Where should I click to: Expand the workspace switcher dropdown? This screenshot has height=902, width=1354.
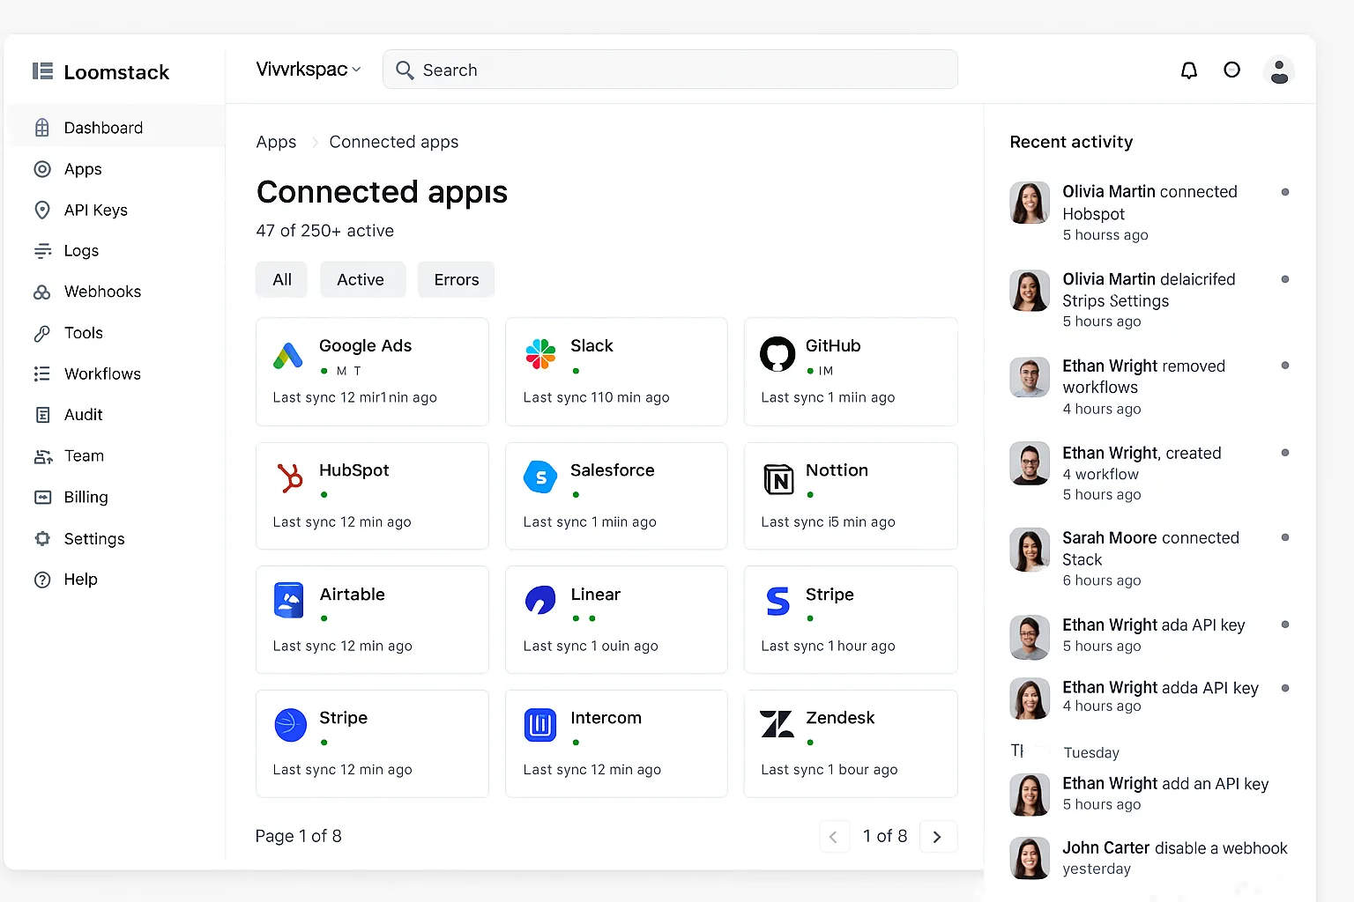click(x=309, y=70)
